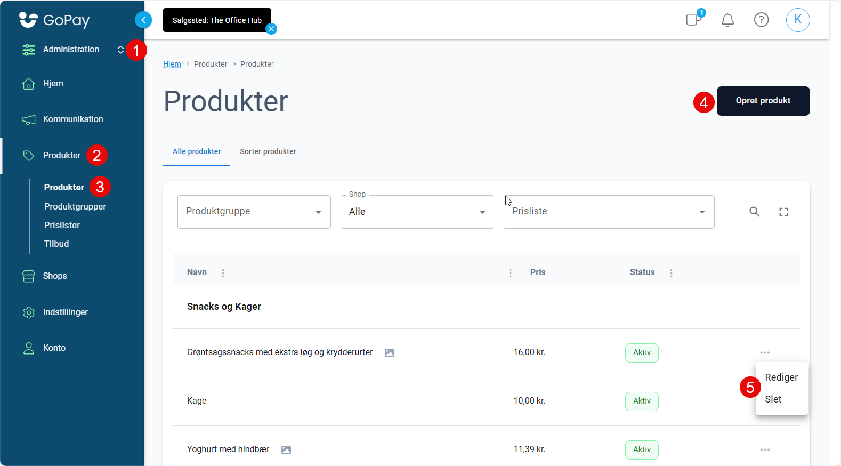
Task: Click the Shops storefront icon
Action: [29, 276]
